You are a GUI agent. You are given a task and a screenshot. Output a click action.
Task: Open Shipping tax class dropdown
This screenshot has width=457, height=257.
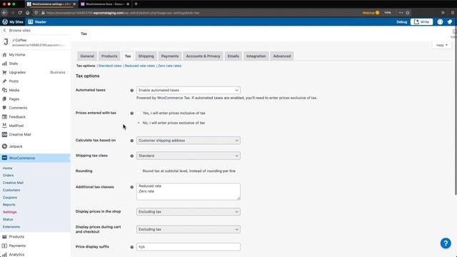click(189, 156)
